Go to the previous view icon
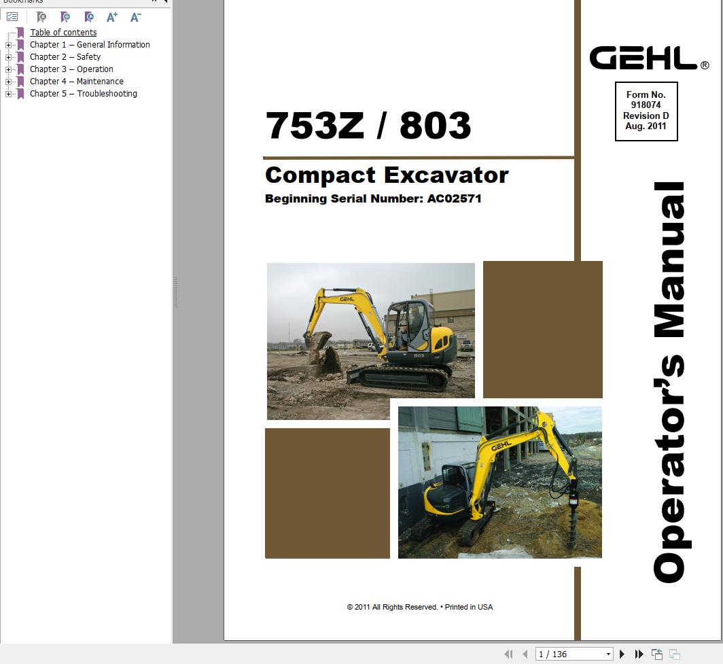723x664 pixels. 657,653
